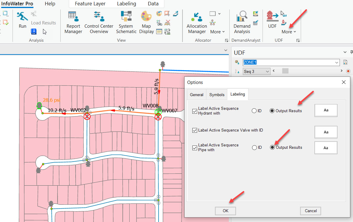Image resolution: width=353 pixels, height=222 pixels.
Task: Open the ZONE1 dropdown list
Action: click(x=337, y=62)
